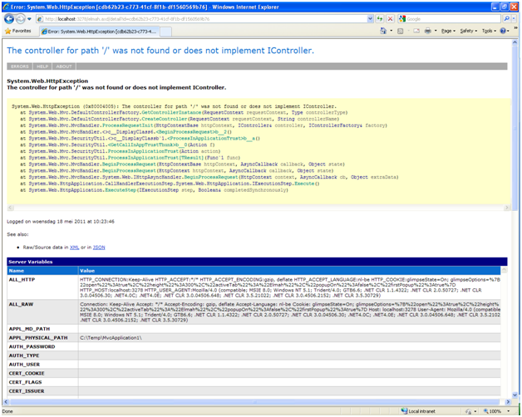Go forward with the browser Forward arrow
The image size is (522, 417).
[x=20, y=19]
